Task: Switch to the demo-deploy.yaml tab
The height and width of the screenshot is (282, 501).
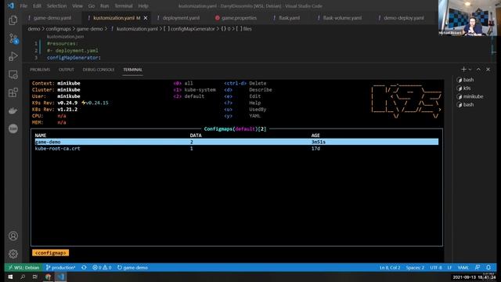Action: [x=404, y=18]
